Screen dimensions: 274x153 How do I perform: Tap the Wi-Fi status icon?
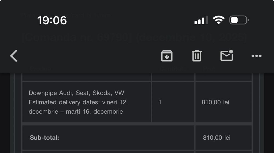pos(218,20)
